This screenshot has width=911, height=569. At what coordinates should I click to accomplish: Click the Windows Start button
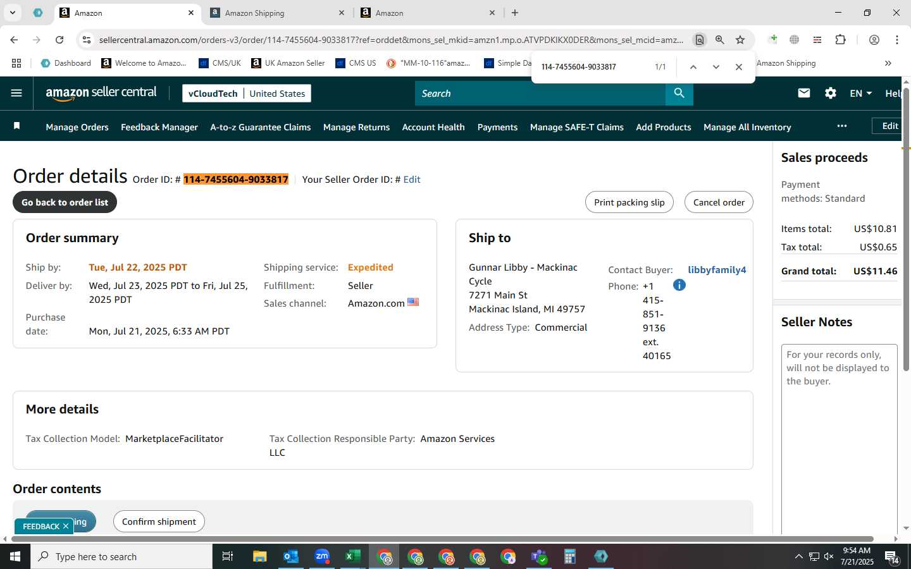coord(15,556)
